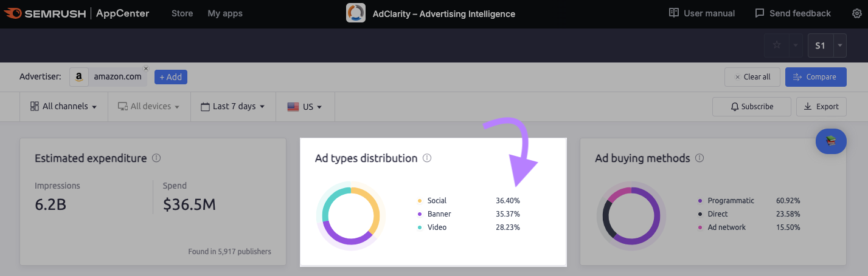Expand the S1 dropdown arrow
868x276 pixels.
(x=839, y=45)
